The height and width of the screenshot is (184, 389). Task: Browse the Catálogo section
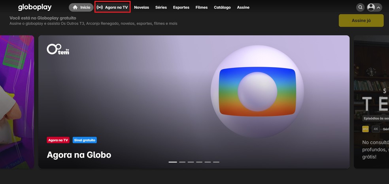[222, 8]
